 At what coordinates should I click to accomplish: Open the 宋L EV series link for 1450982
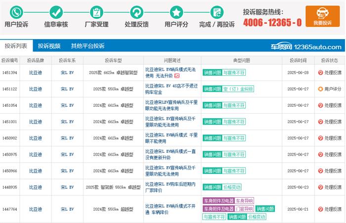tap(67, 138)
